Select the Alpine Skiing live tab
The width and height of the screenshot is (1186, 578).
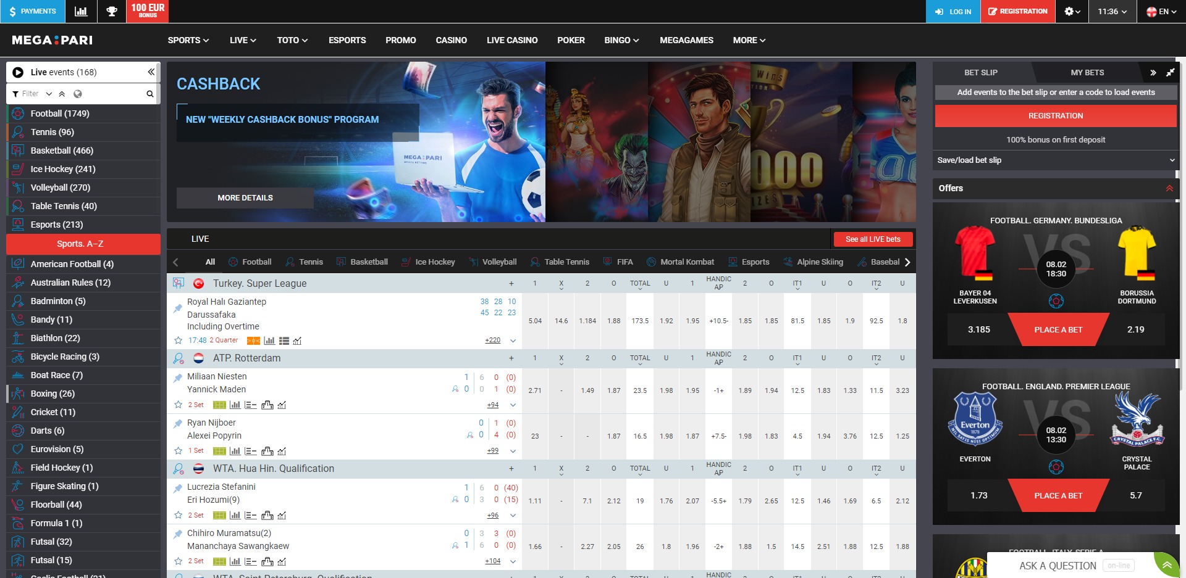813,262
